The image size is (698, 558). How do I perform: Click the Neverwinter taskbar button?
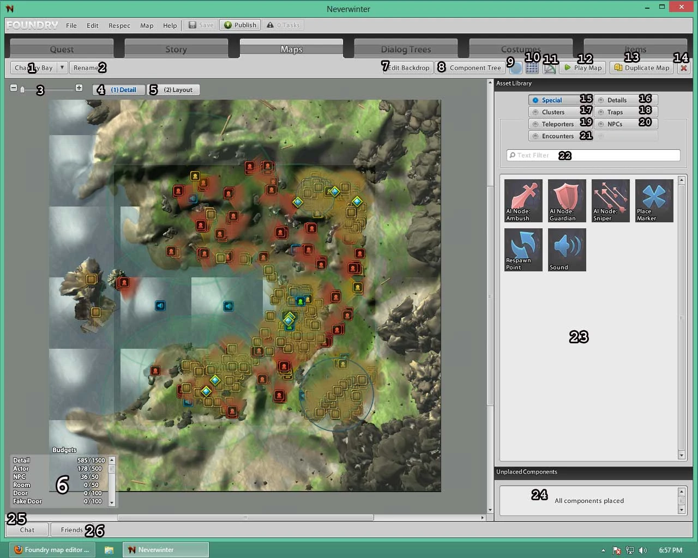[166, 550]
